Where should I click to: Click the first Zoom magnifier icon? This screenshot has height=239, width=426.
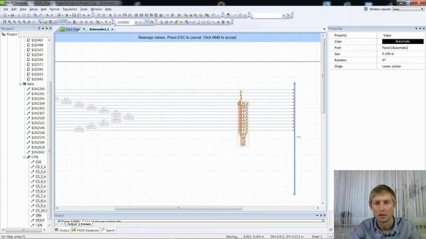point(9,22)
